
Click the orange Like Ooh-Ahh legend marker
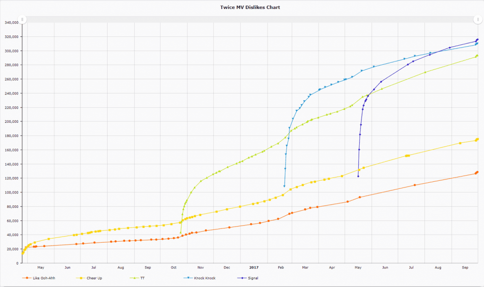pyautogui.click(x=27, y=278)
